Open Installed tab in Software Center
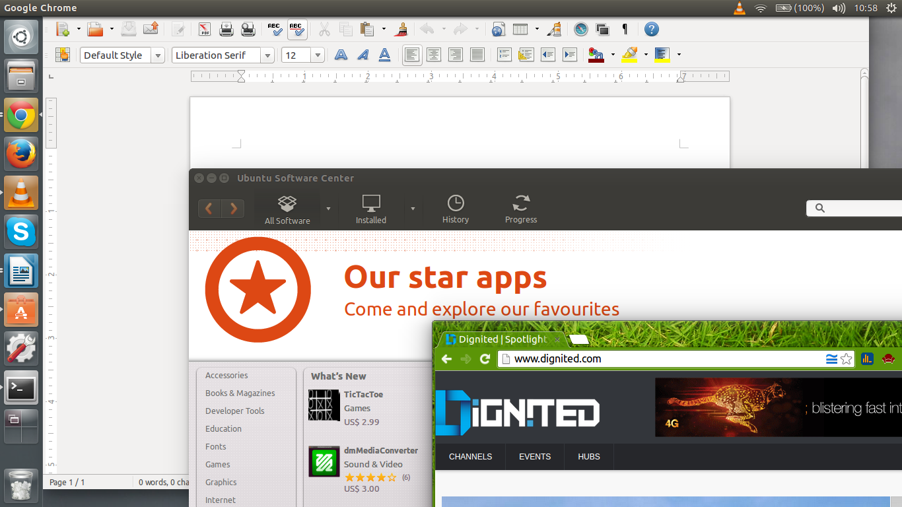Screen dimensions: 902x507 coord(371,210)
